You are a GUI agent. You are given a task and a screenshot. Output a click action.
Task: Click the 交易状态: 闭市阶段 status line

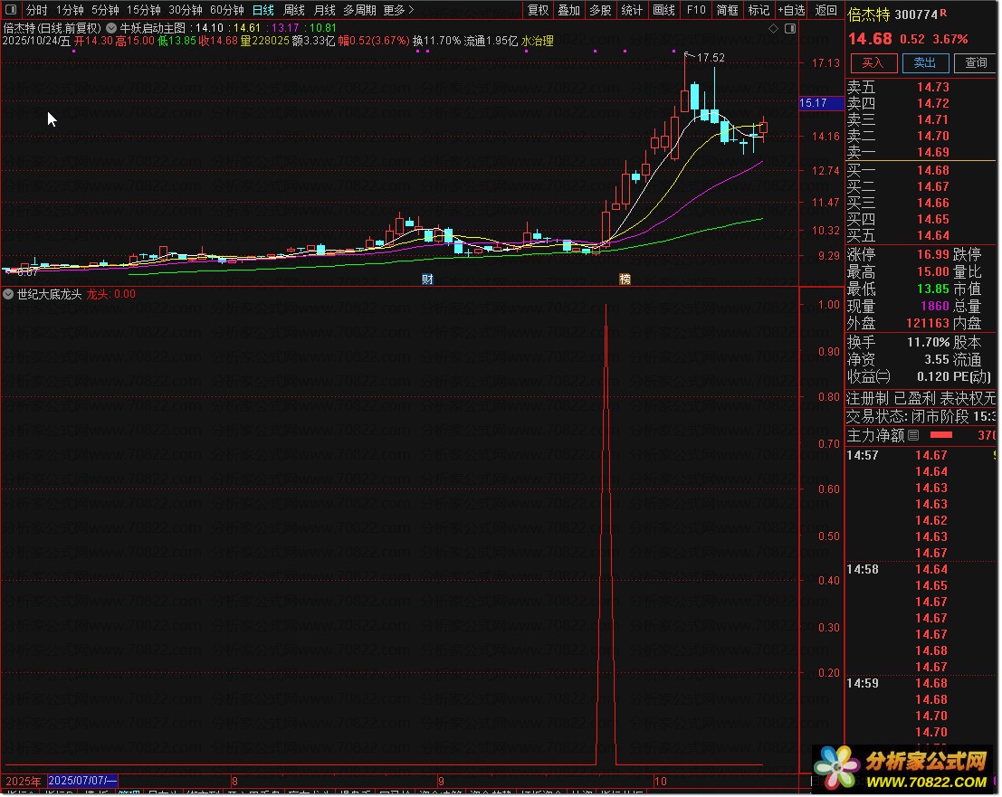[921, 417]
